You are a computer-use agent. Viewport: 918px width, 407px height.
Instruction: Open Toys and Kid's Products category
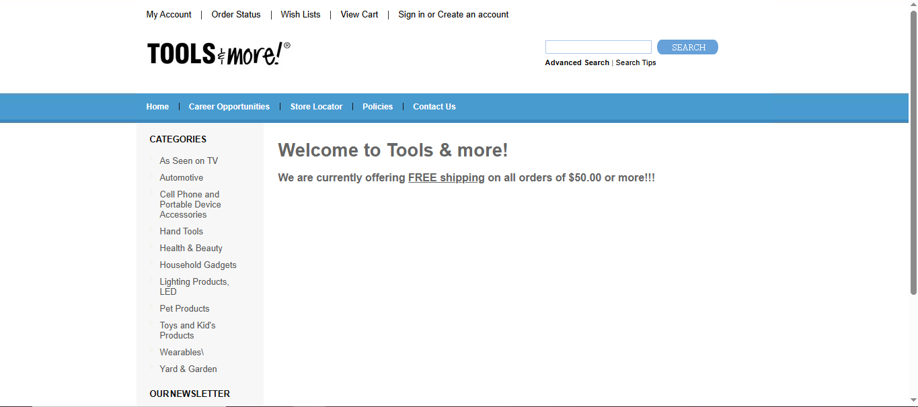click(x=188, y=330)
